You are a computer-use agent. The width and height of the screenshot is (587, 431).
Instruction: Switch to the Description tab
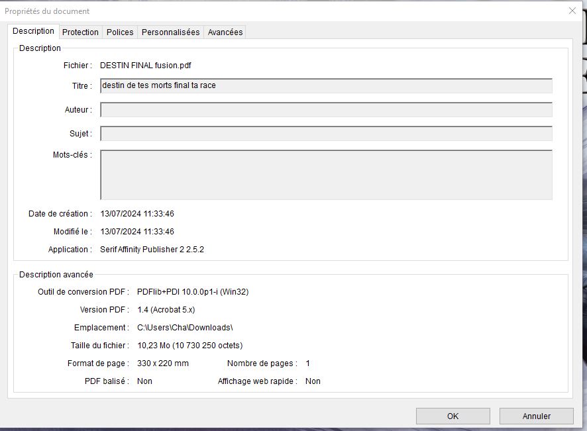click(33, 31)
